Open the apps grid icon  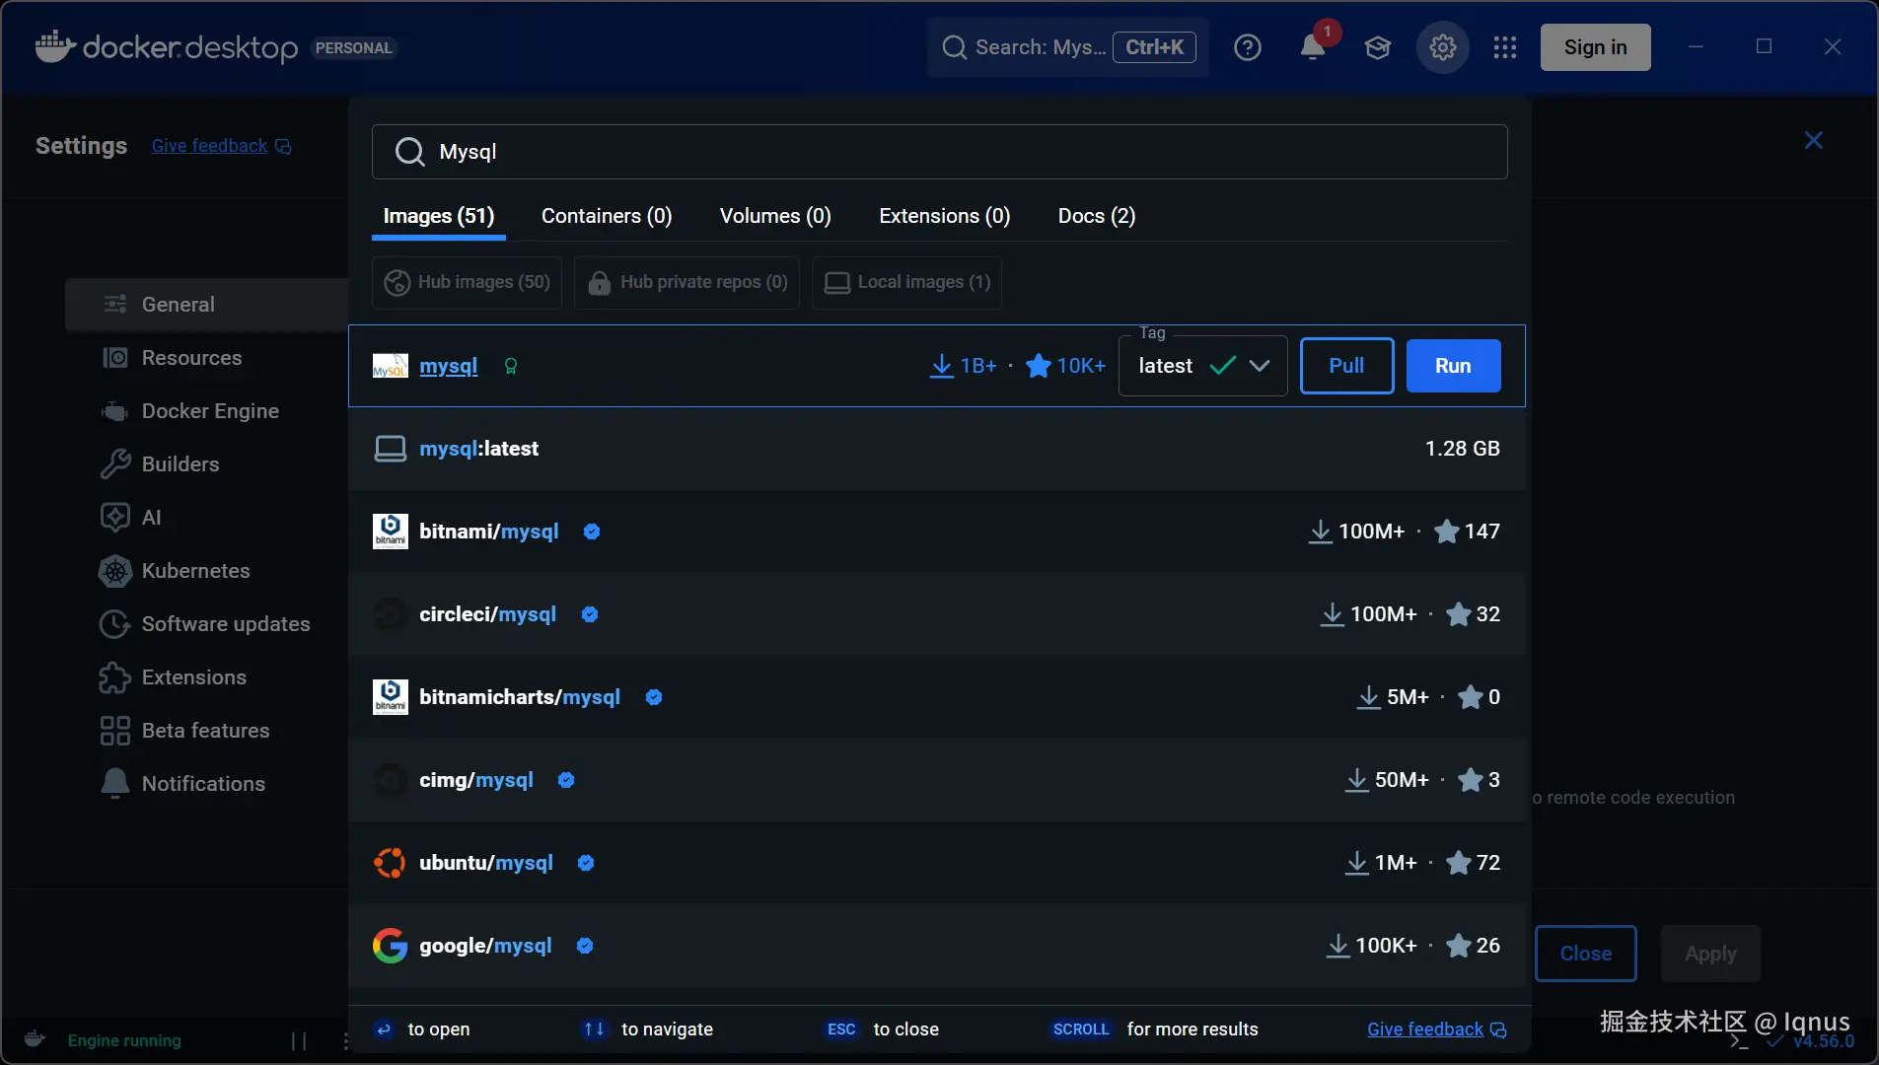click(1505, 47)
